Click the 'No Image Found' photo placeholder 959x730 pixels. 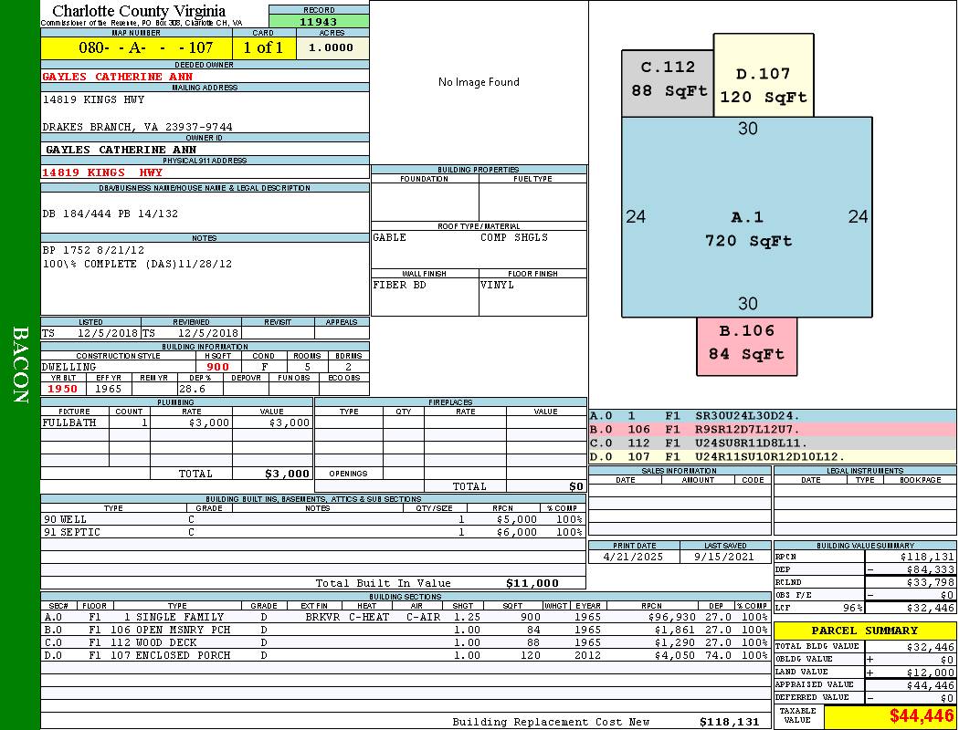click(x=479, y=82)
